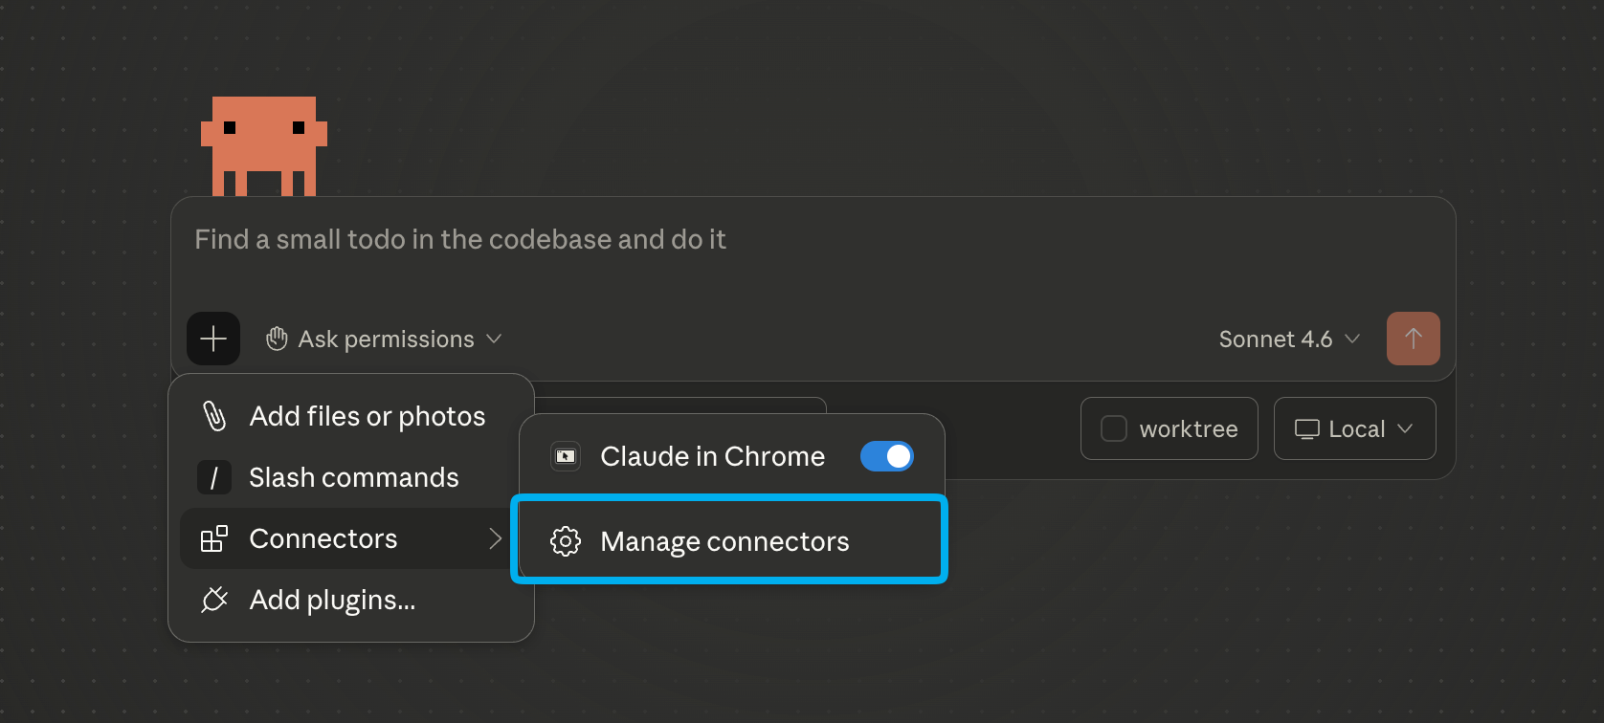Click the worktree label text

(1188, 428)
